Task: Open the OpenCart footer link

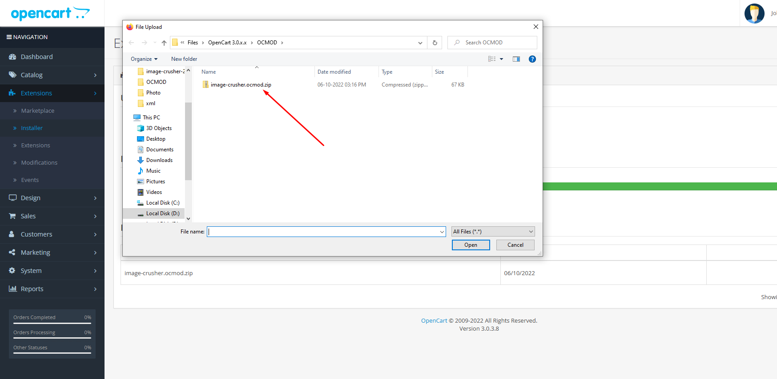Action: coord(434,320)
